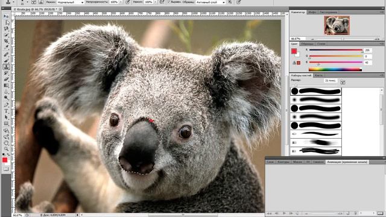The image size is (386, 217).
Task: Pick a color from the spectrum ramp
Action: [x=335, y=70]
